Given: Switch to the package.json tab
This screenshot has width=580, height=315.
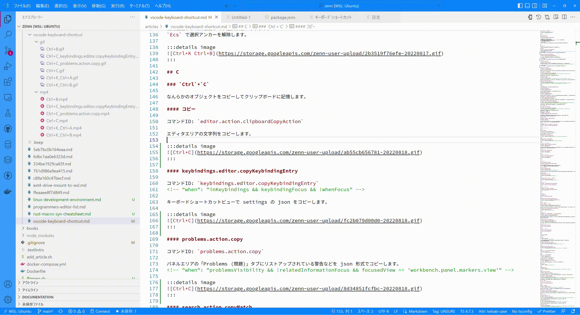Looking at the screenshot, I should tap(283, 17).
